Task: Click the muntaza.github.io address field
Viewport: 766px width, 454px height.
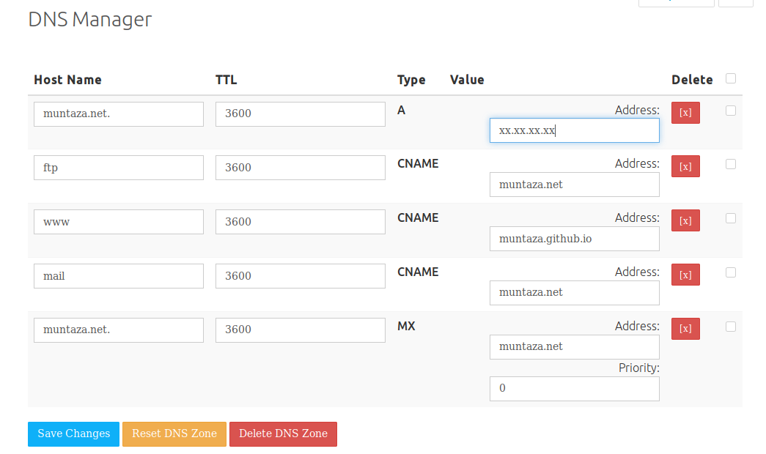Action: click(x=574, y=239)
